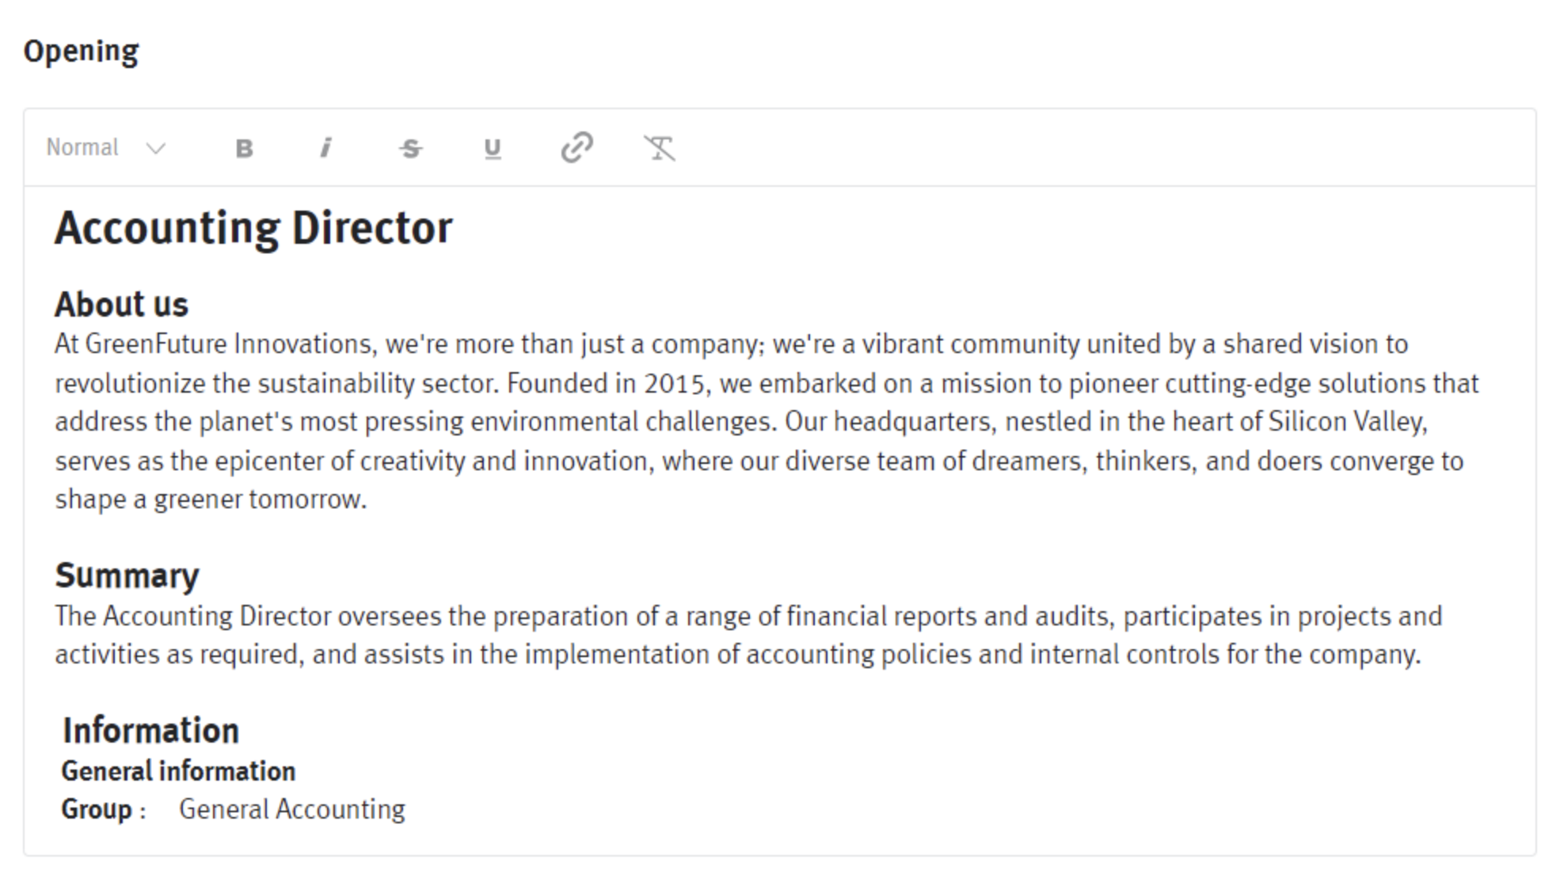Click the General information subheading
Image resolution: width=1560 pixels, height=874 pixels.
click(x=178, y=771)
